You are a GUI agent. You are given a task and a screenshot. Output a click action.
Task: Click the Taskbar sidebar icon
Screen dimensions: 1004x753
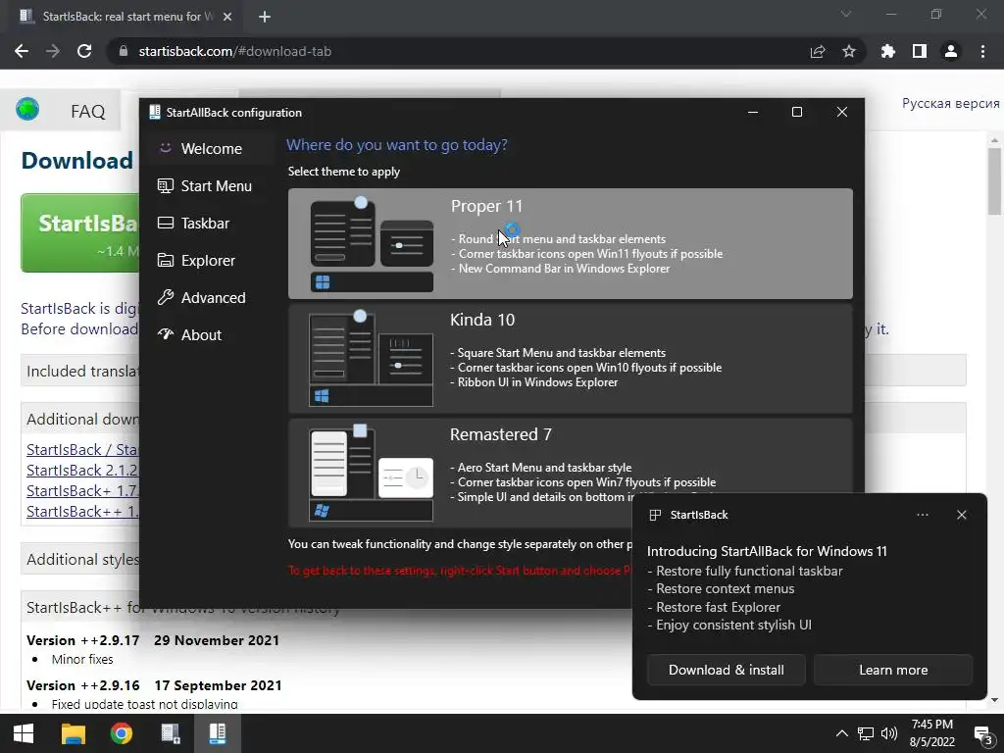165,223
